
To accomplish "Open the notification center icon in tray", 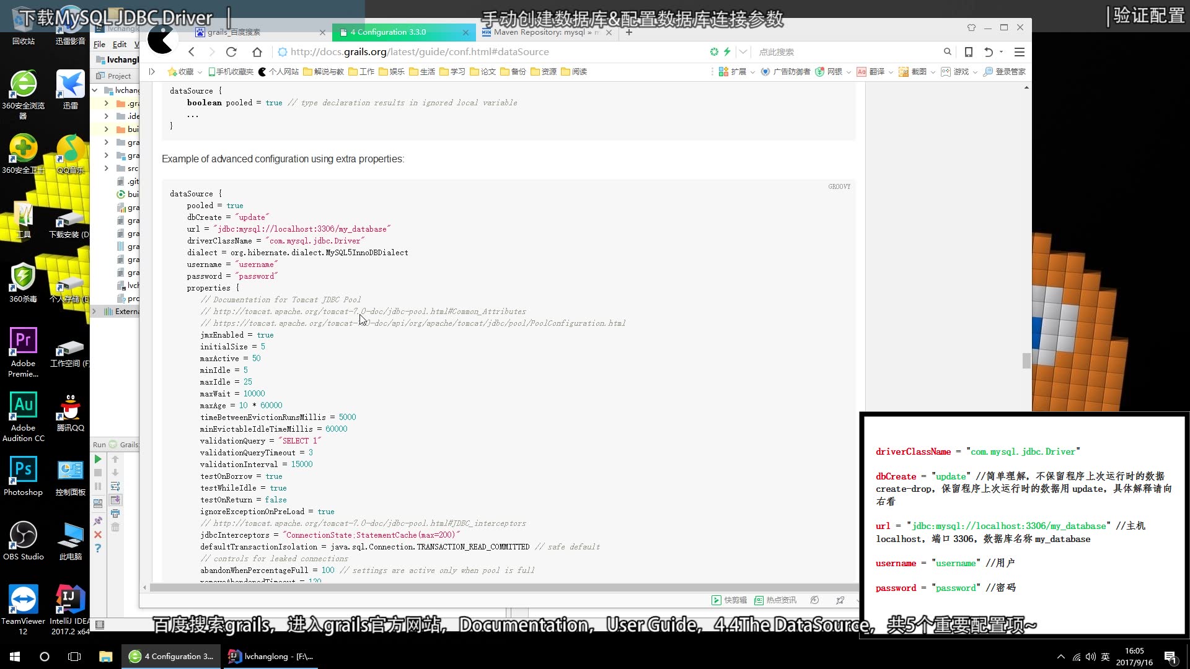I will point(1170,657).
